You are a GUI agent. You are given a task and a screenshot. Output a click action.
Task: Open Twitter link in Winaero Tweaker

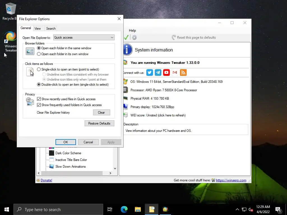click(x=150, y=73)
